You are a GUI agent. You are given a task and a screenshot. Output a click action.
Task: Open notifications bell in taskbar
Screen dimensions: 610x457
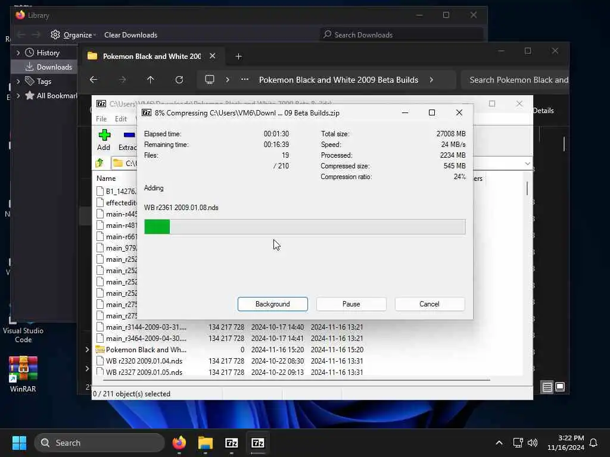point(594,443)
